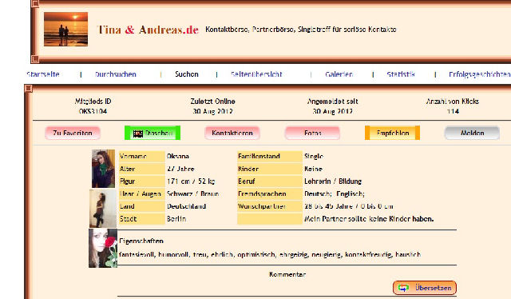Select Familienstand value Single

pos(314,157)
